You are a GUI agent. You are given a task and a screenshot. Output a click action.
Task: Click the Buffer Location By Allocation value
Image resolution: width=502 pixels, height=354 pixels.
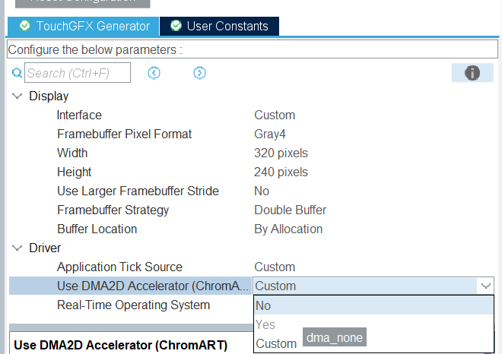pos(288,229)
